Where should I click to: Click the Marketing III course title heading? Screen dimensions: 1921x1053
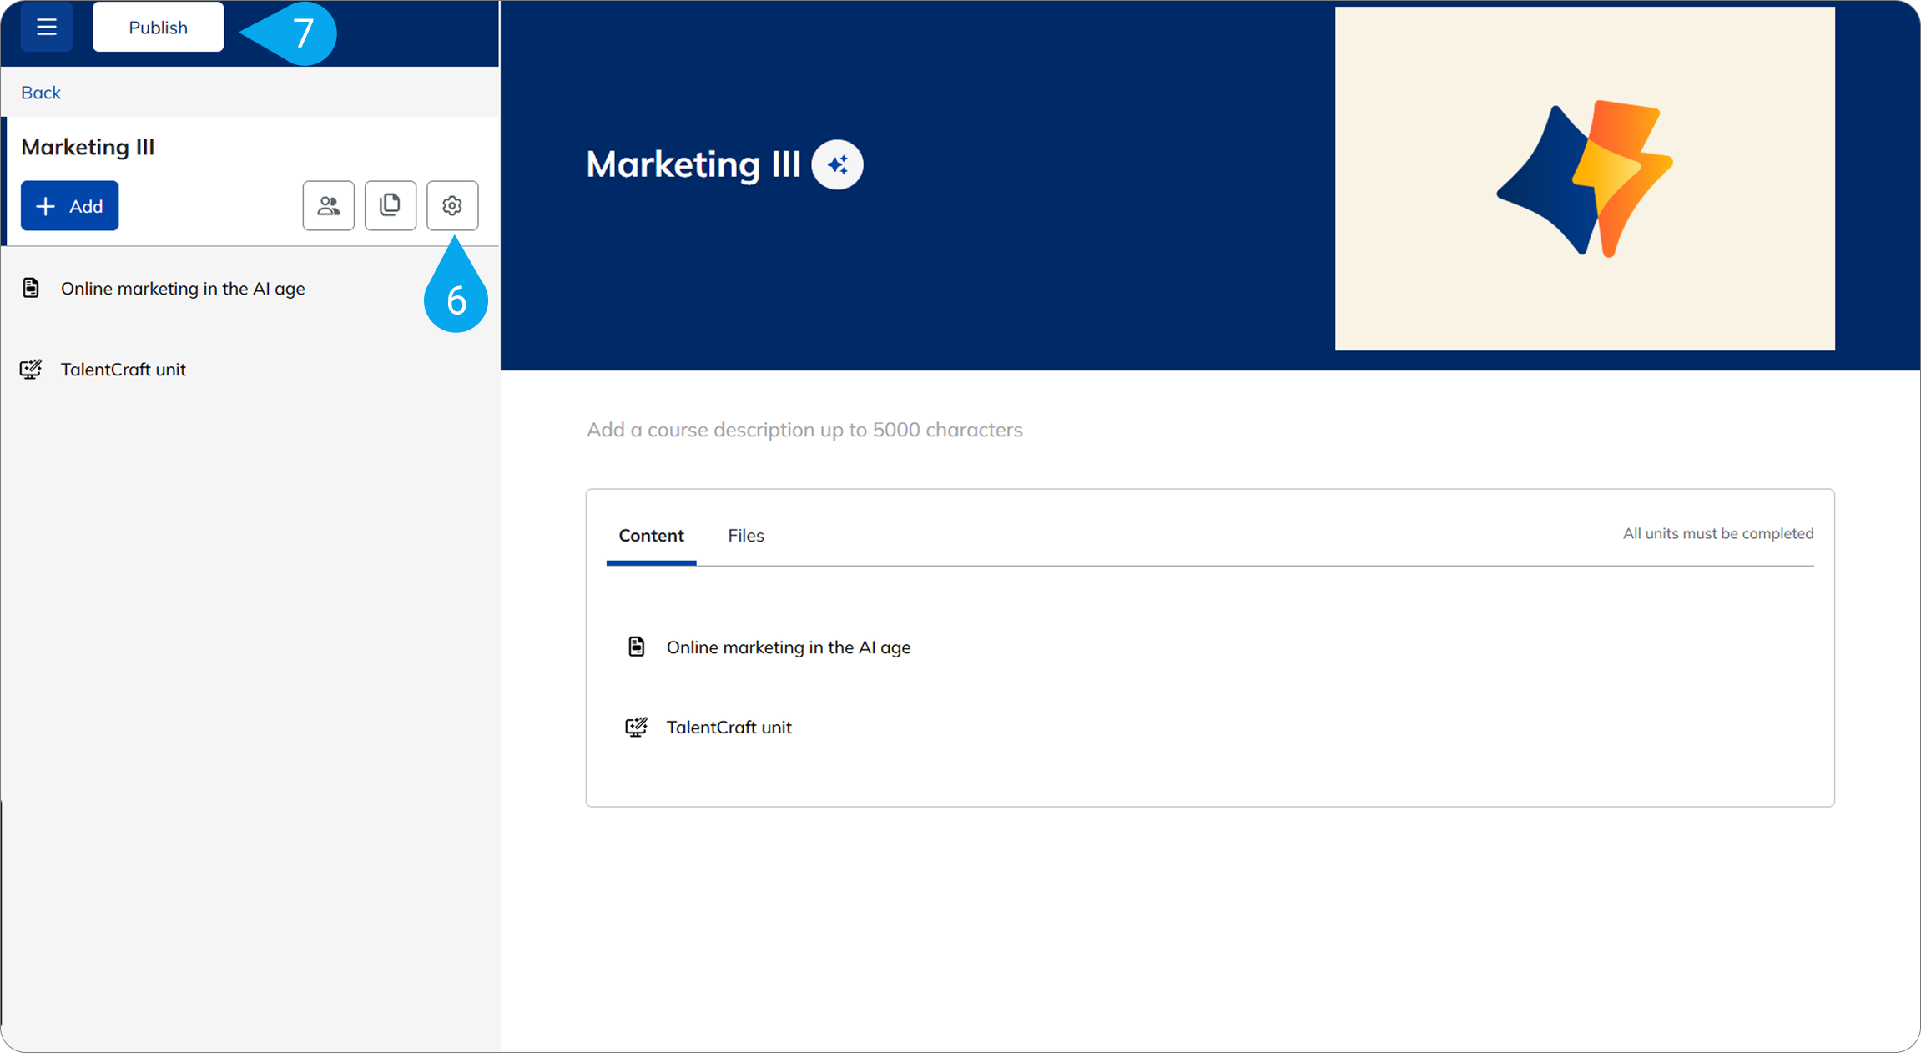(693, 164)
